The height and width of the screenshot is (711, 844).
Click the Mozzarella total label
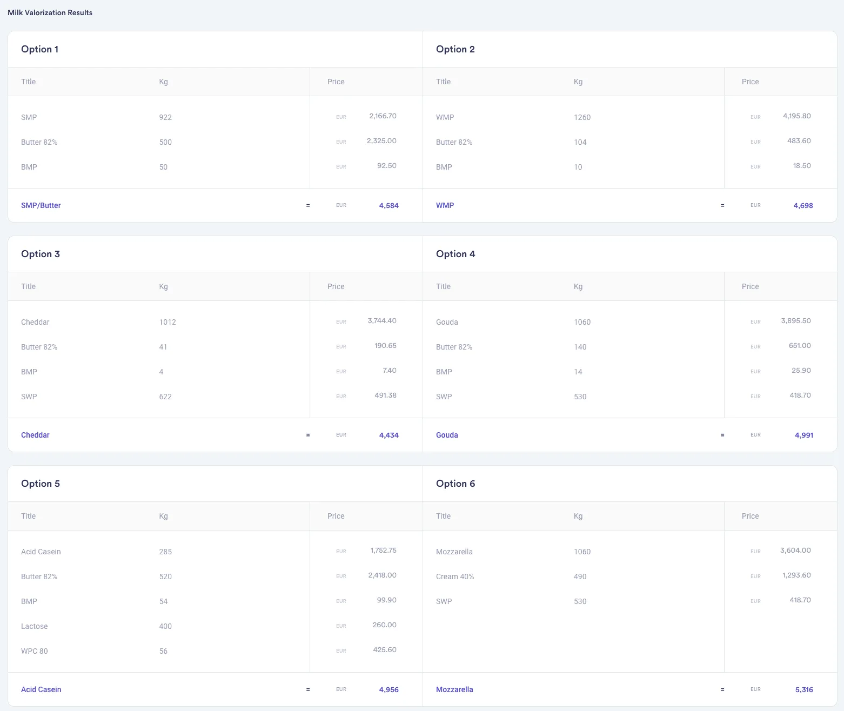tap(454, 689)
